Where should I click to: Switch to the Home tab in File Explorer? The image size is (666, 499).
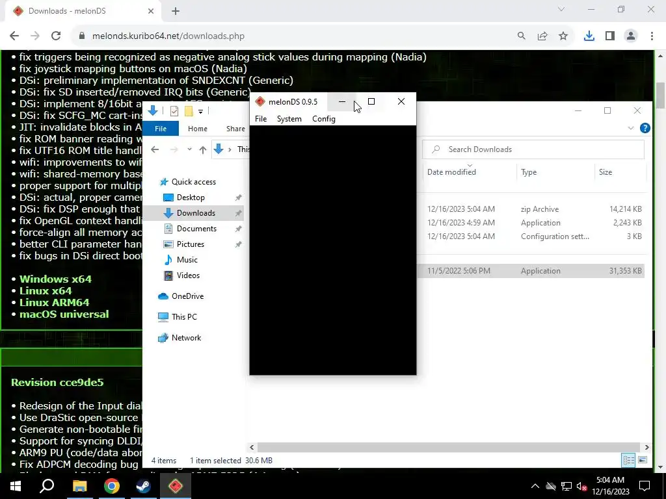point(198,129)
